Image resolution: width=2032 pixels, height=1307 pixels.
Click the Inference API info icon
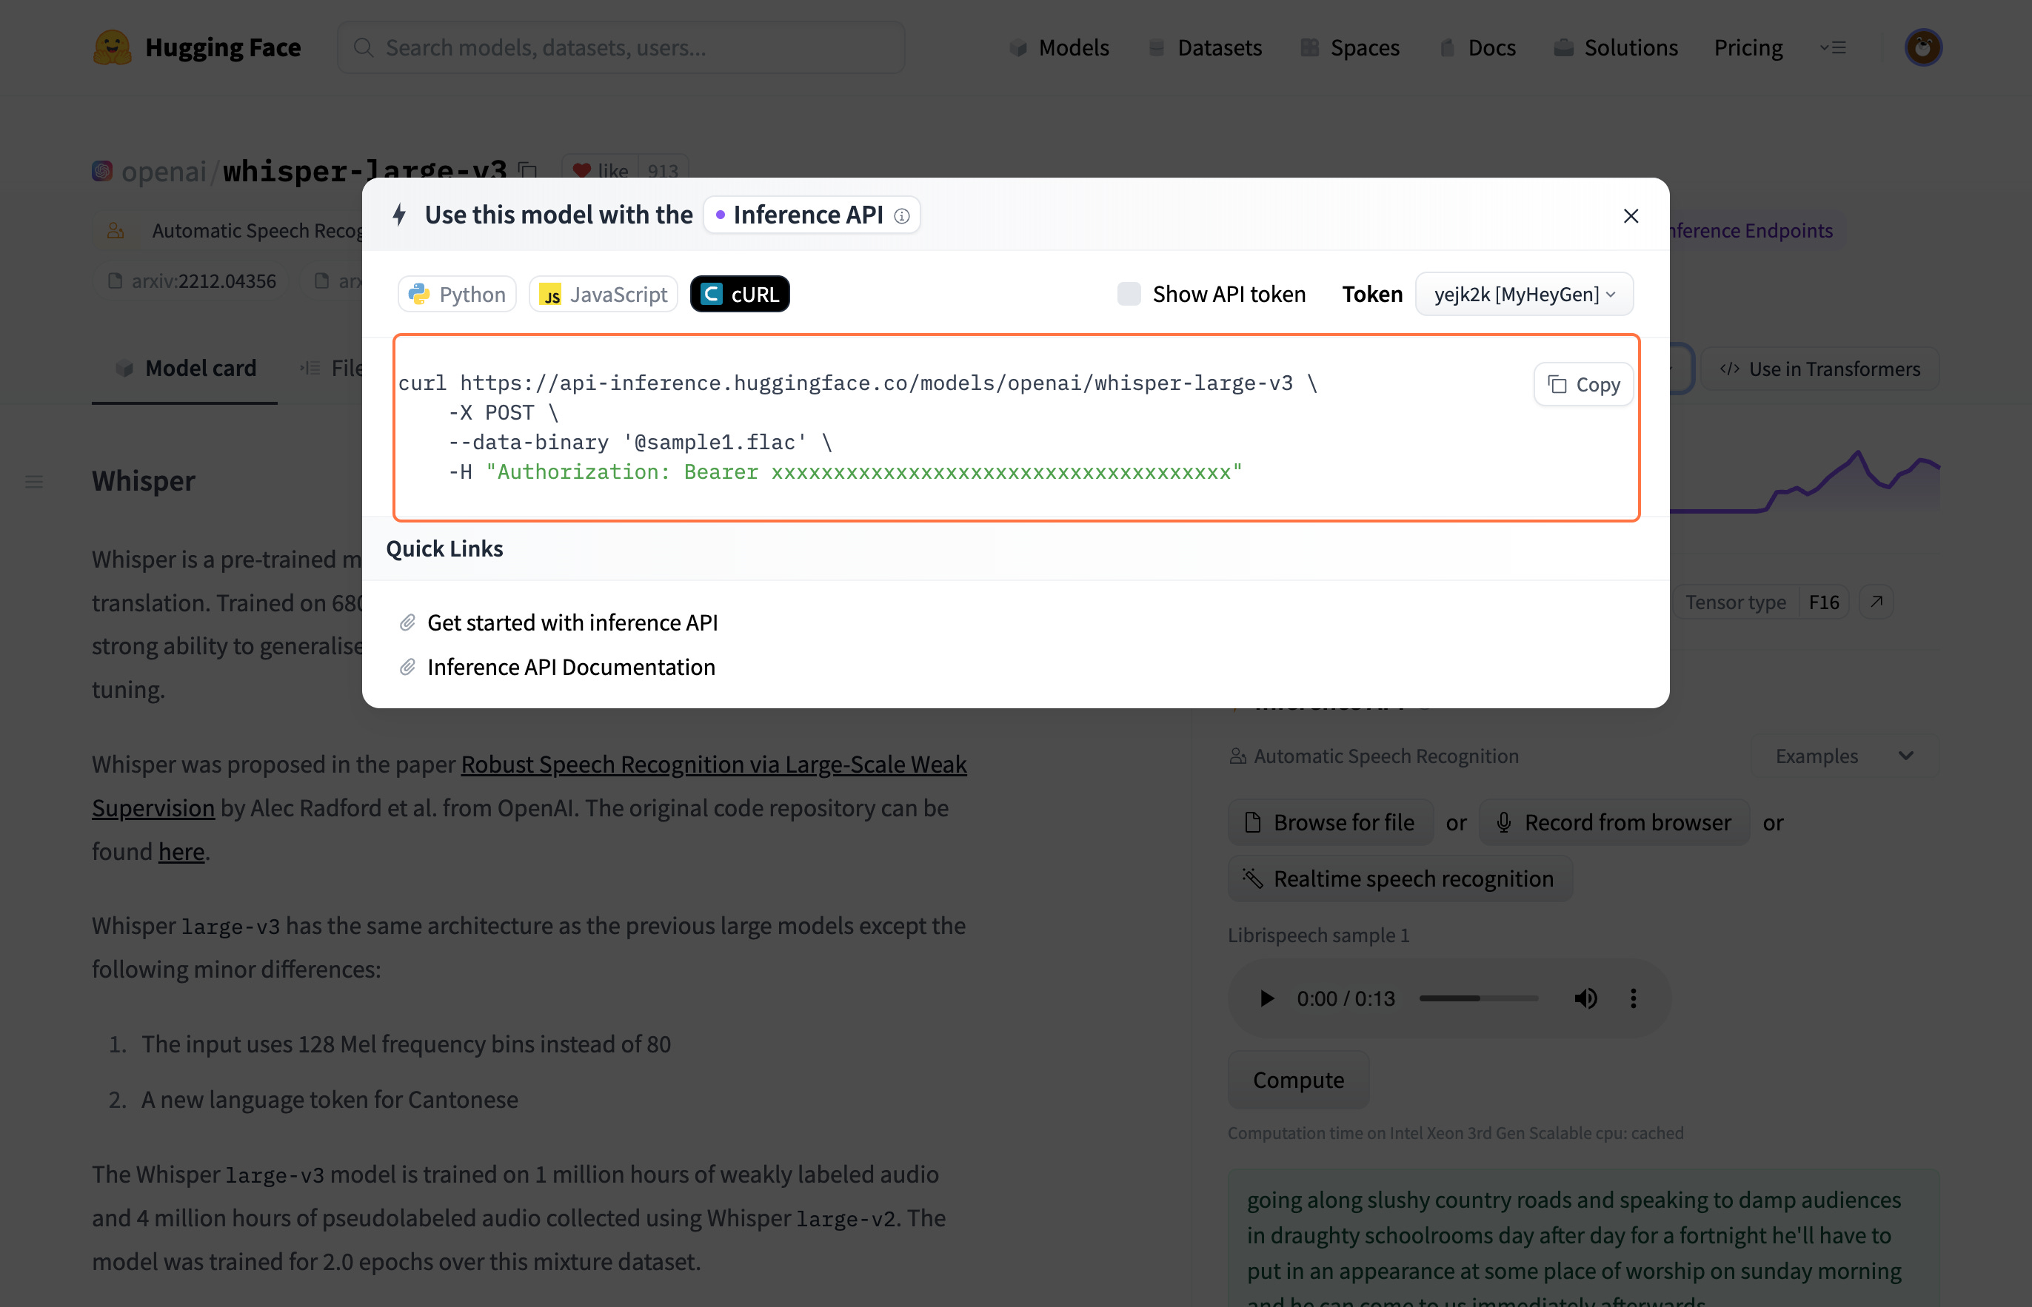902,215
